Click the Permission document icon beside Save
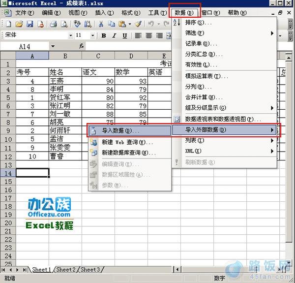The height and width of the screenshot is (283, 295). (x=41, y=24)
